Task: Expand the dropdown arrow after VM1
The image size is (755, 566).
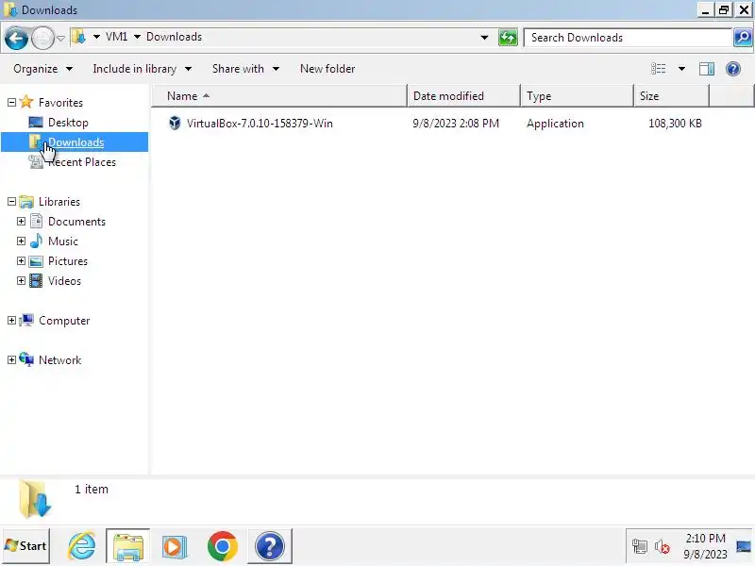Action: click(137, 37)
